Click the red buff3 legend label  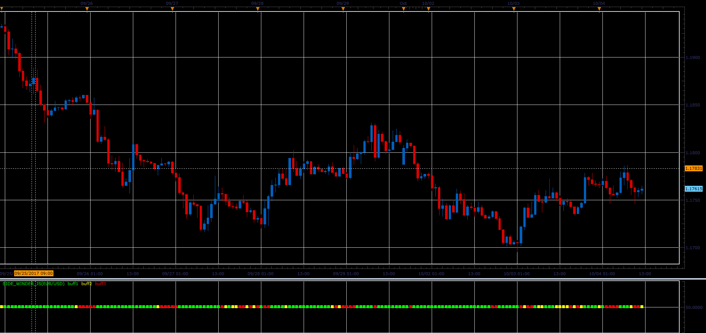click(101, 284)
